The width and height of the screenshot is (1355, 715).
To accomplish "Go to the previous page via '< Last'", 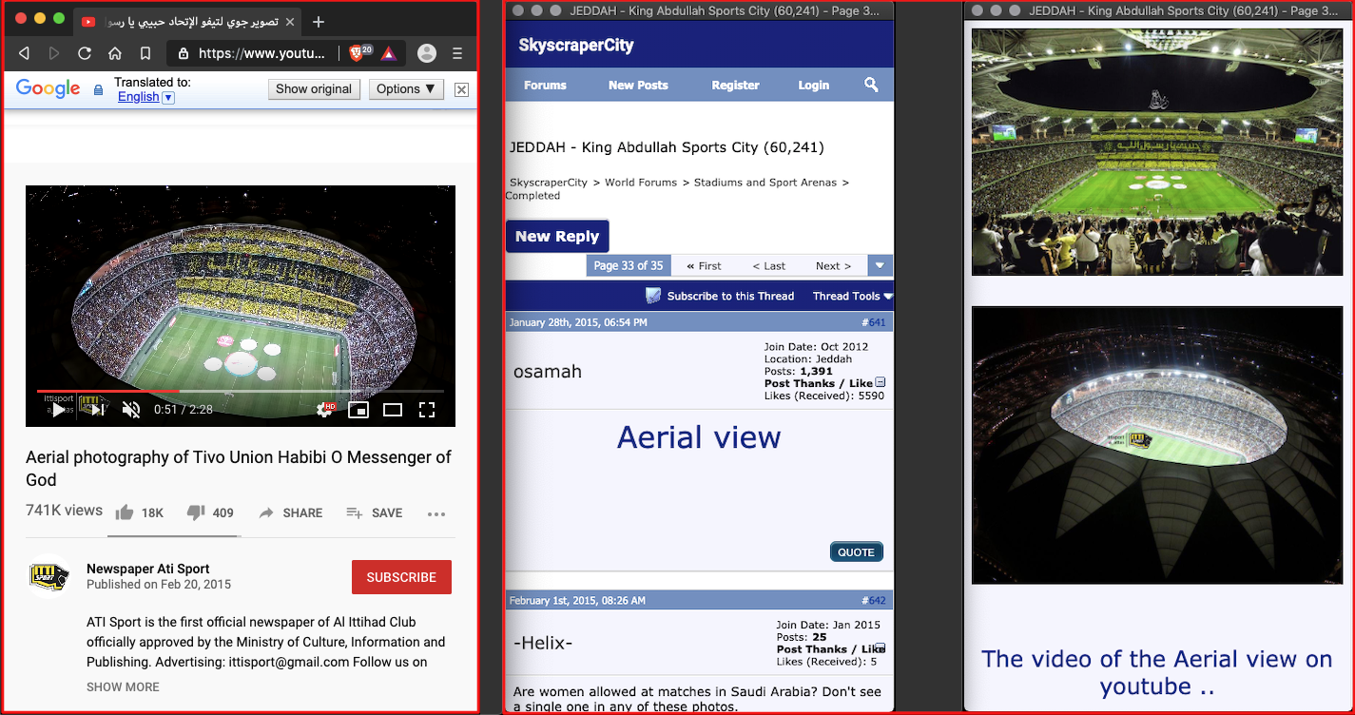I will coord(768,266).
